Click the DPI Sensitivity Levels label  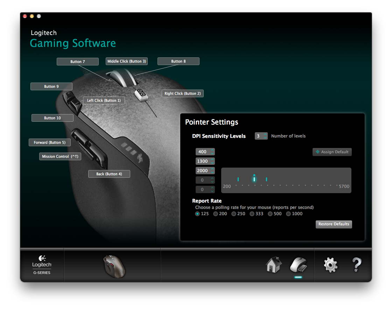tap(219, 136)
